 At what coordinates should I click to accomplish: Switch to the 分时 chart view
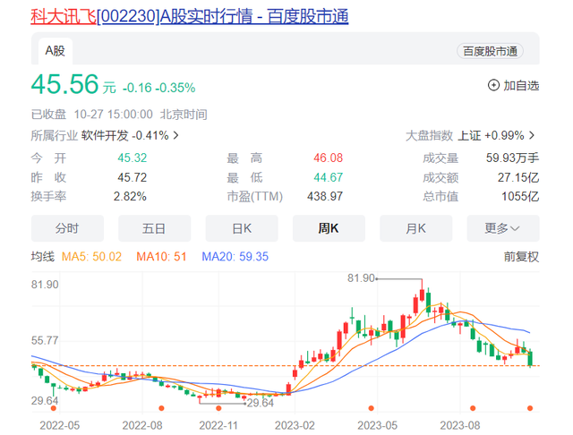(x=67, y=228)
